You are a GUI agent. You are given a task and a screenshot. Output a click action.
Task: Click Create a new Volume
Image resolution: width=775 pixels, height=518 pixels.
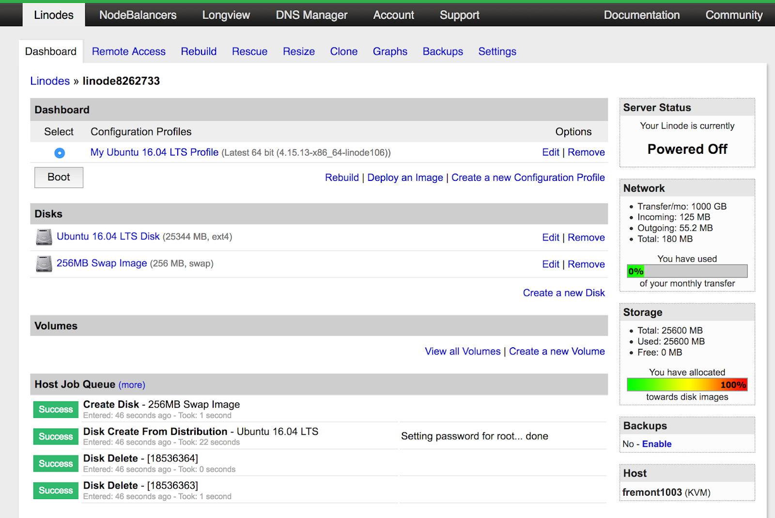(x=557, y=351)
